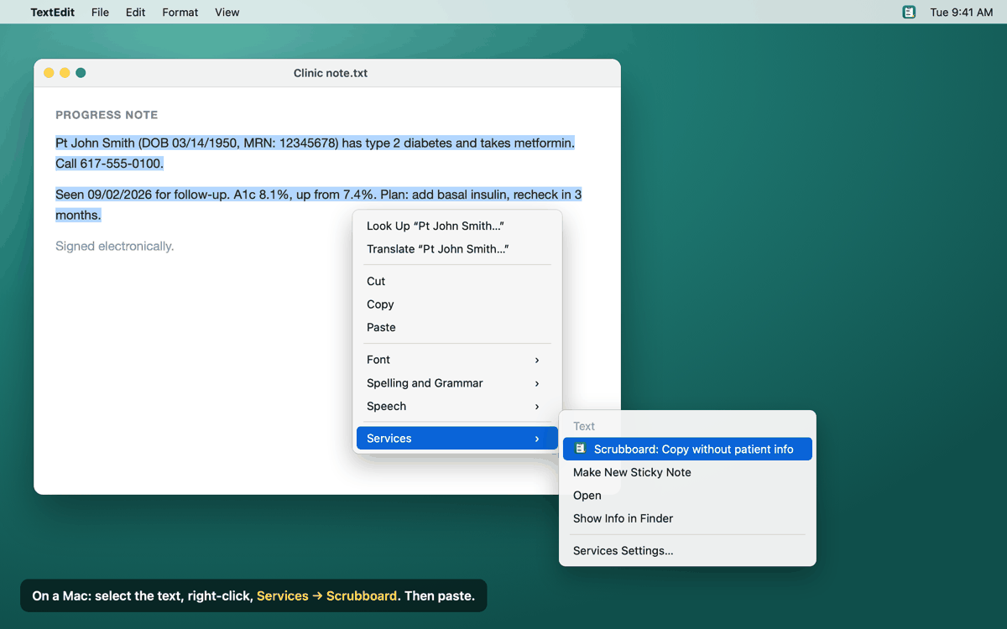
Task: Select Paste from the context menu
Action: tap(457, 327)
